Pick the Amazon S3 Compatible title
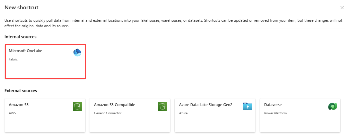Viewport: 349px width, 134px height. 115,105
